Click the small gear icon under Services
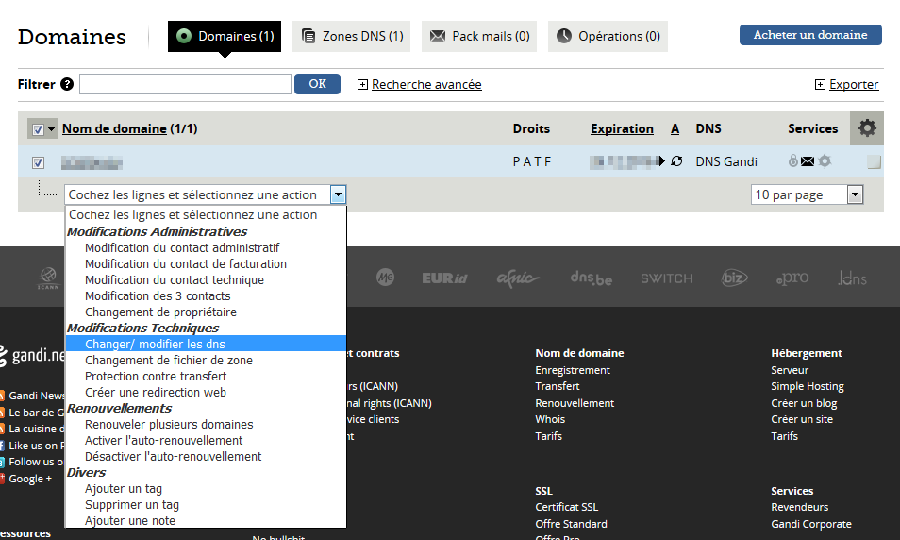Image resolution: width=900 pixels, height=540 pixels. tap(825, 161)
